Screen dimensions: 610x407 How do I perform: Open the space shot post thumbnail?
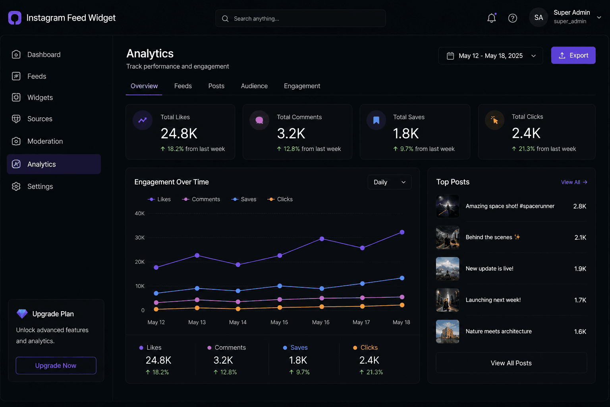click(448, 206)
